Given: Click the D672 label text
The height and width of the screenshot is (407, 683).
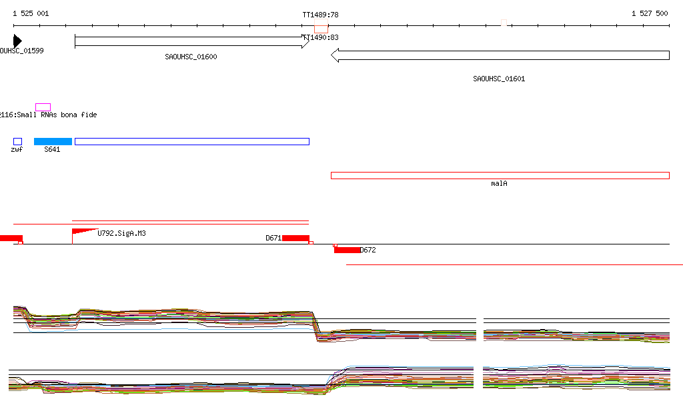Looking at the screenshot, I should (368, 250).
